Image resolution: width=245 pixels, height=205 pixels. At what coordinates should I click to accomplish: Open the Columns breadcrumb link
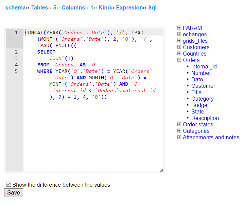click(x=73, y=8)
